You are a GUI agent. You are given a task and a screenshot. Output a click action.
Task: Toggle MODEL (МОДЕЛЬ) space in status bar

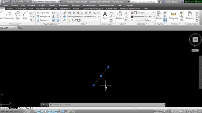(158, 111)
